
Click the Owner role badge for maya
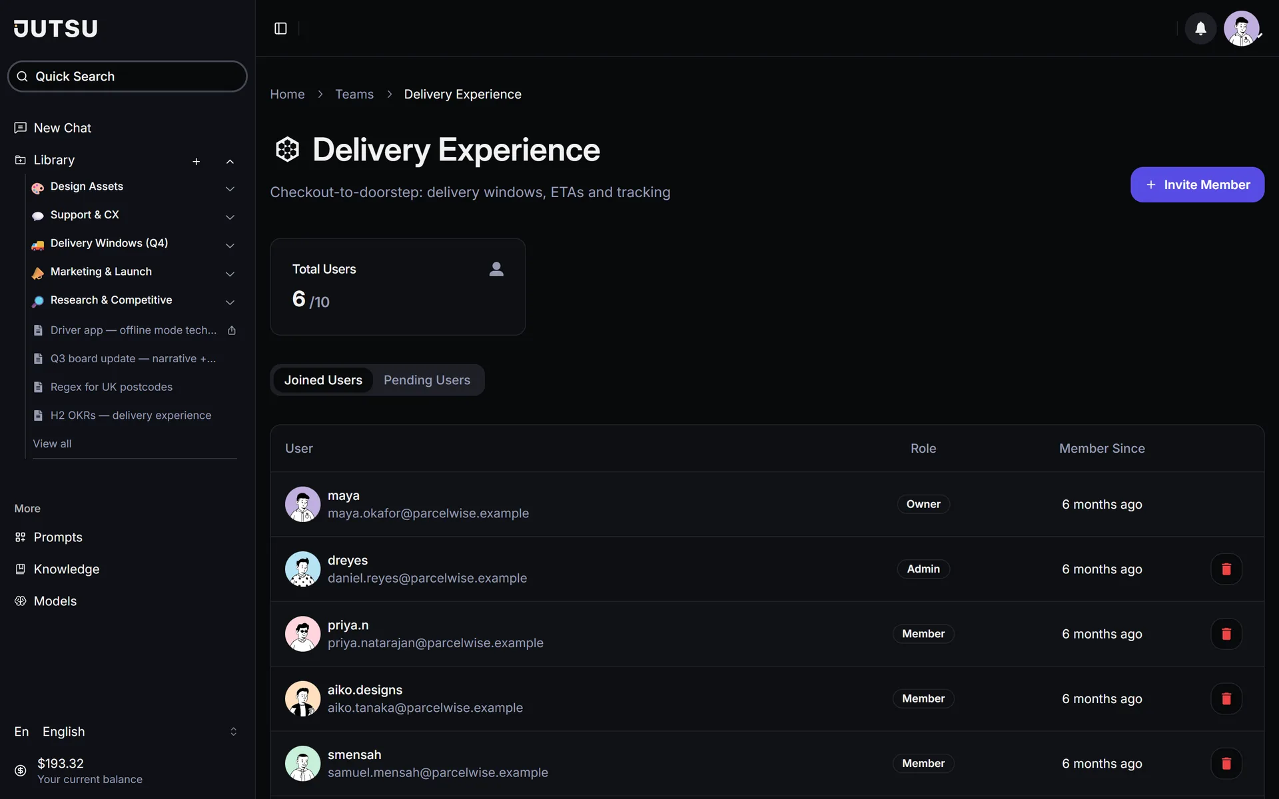923,504
